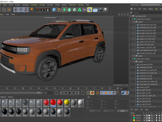This screenshot has width=162, height=122.
Task: Click the coordinate system cube icon
Action: (x=31, y=9)
